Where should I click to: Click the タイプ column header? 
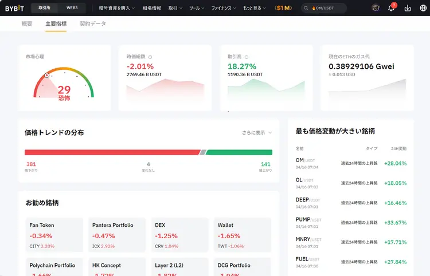[x=372, y=149]
